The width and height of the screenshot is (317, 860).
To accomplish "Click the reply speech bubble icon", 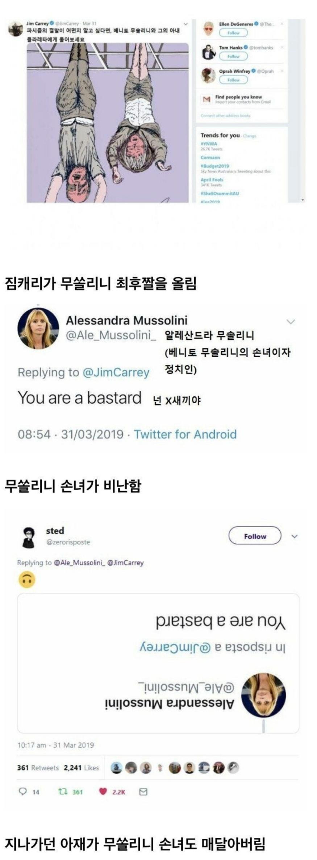I will 23,791.
